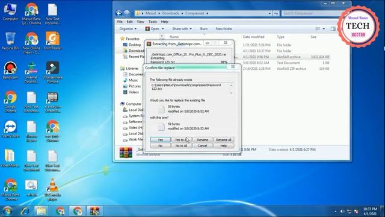Sort by the Size column header
This screenshot has width=385, height=217.
click(x=313, y=37)
